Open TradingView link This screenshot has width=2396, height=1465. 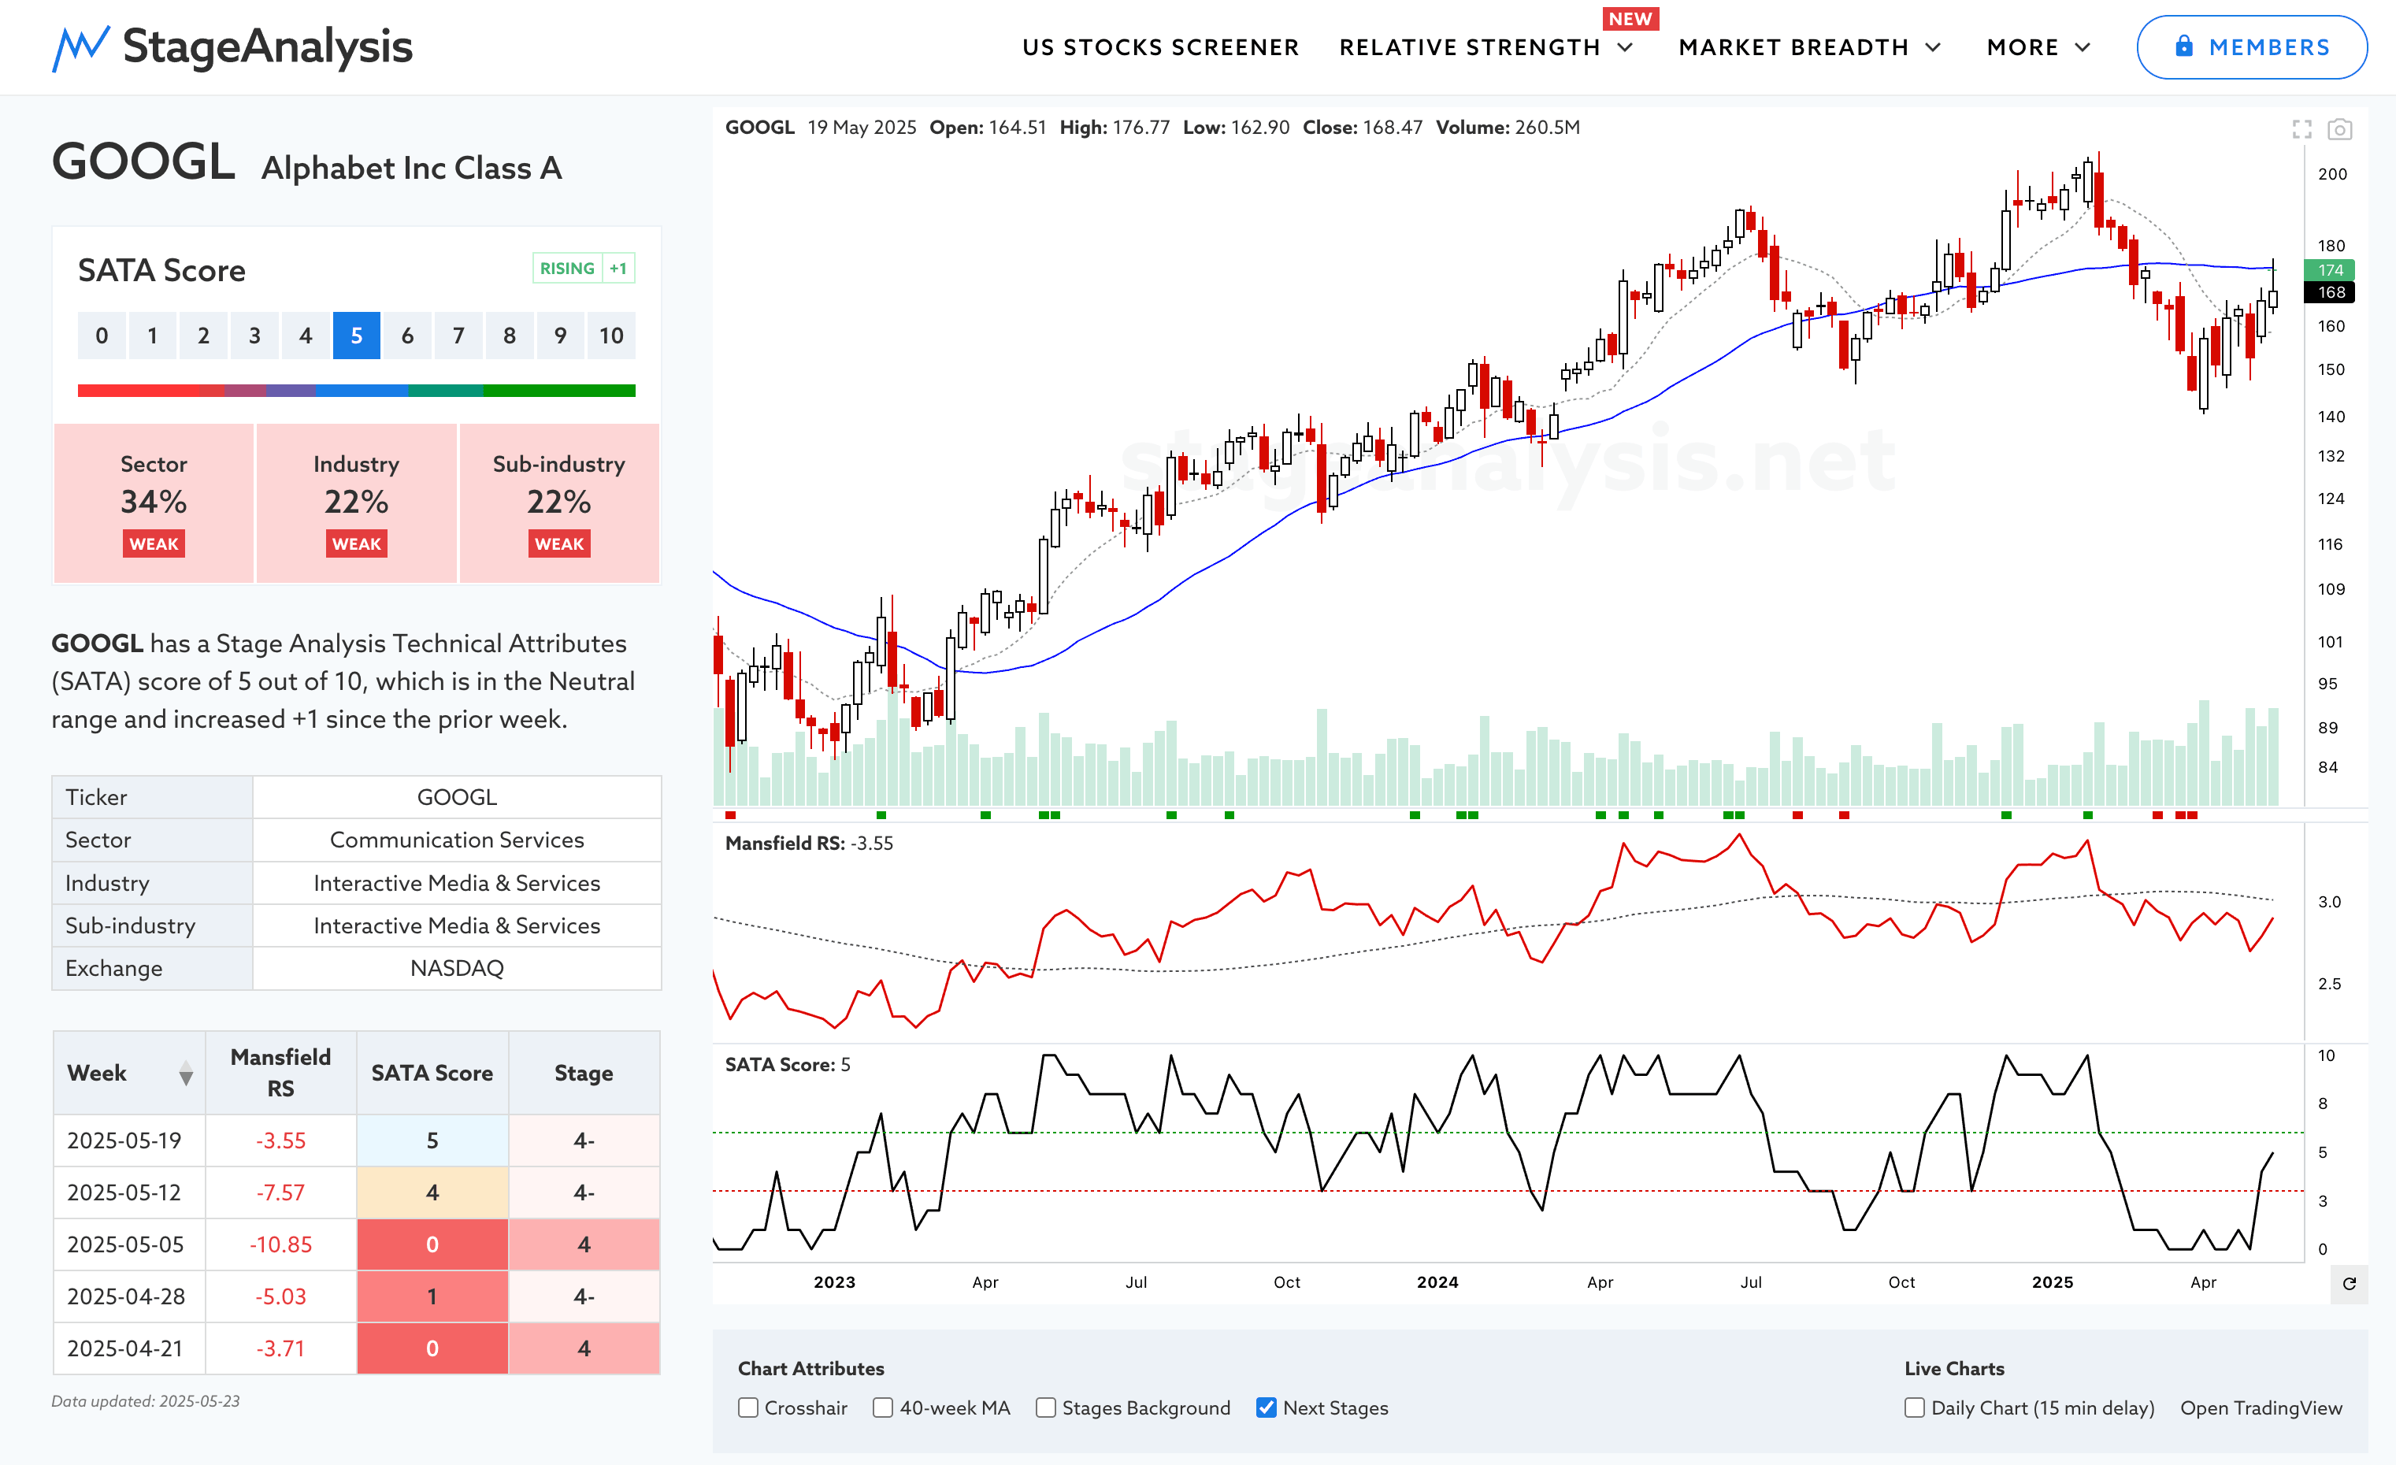[x=2261, y=1408]
